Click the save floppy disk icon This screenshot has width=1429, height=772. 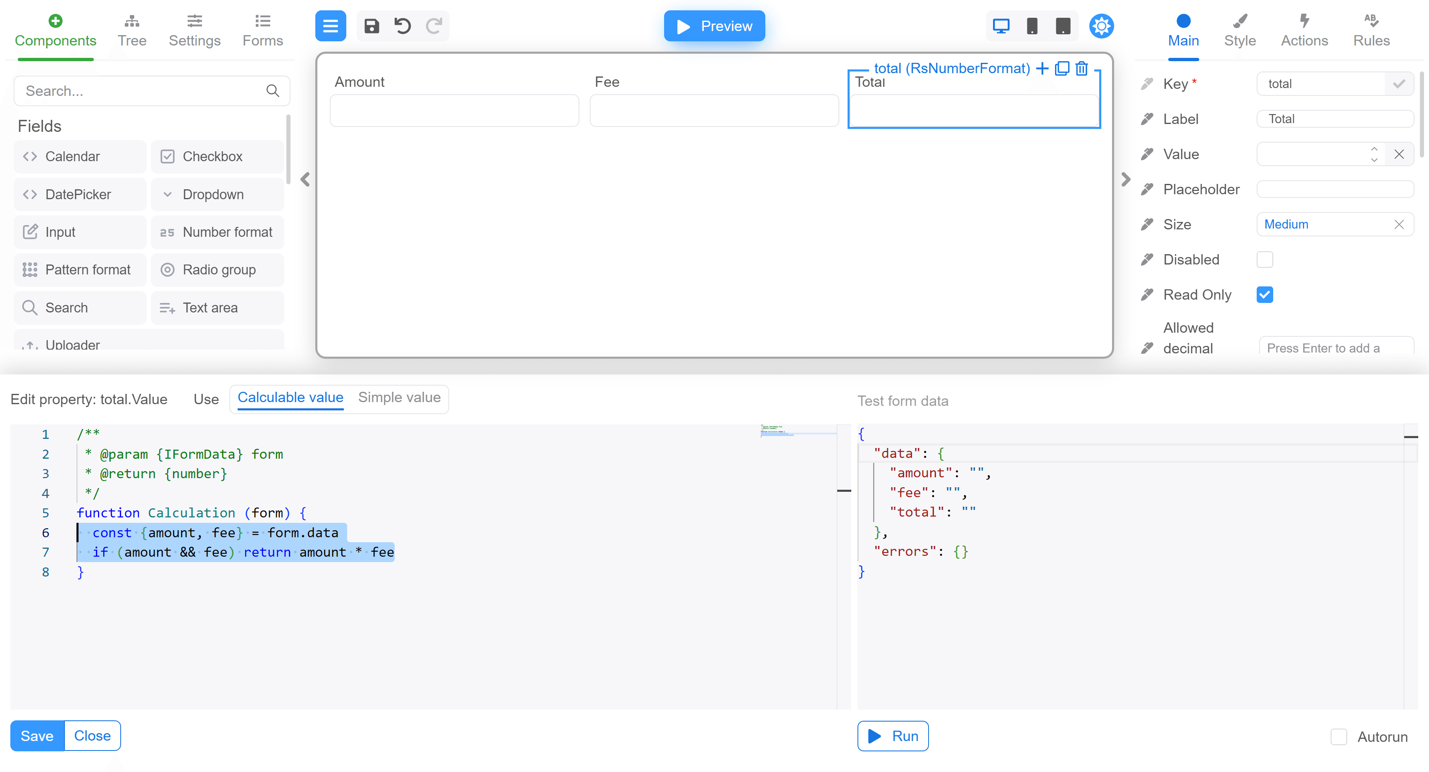tap(371, 26)
